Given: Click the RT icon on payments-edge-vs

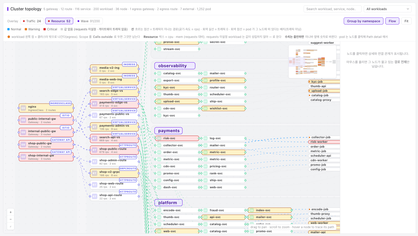Looking at the screenshot, I should point(94,104).
